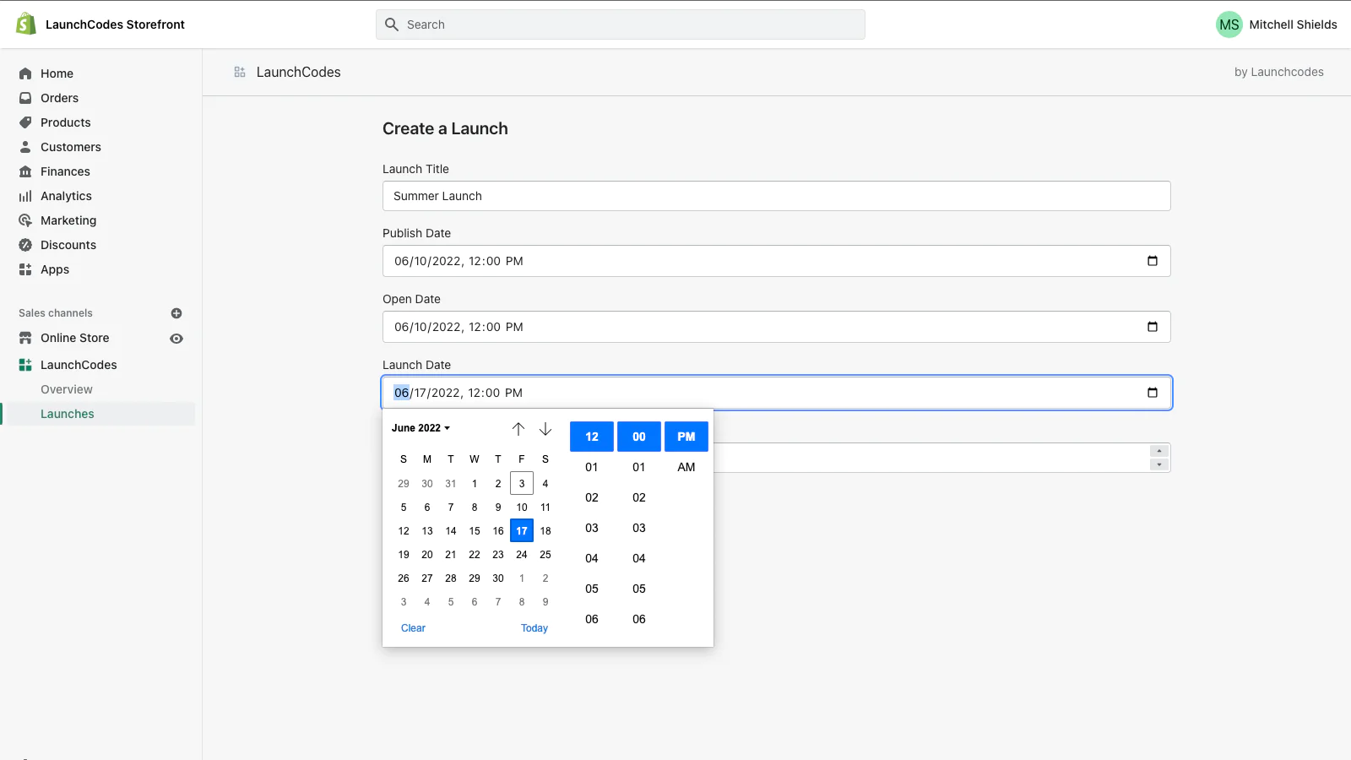Select June 24 in calendar

click(x=522, y=555)
